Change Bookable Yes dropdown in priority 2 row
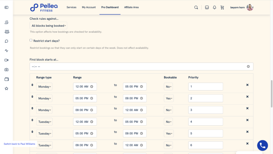This screenshot has width=273, height=154. (x=169, y=98)
